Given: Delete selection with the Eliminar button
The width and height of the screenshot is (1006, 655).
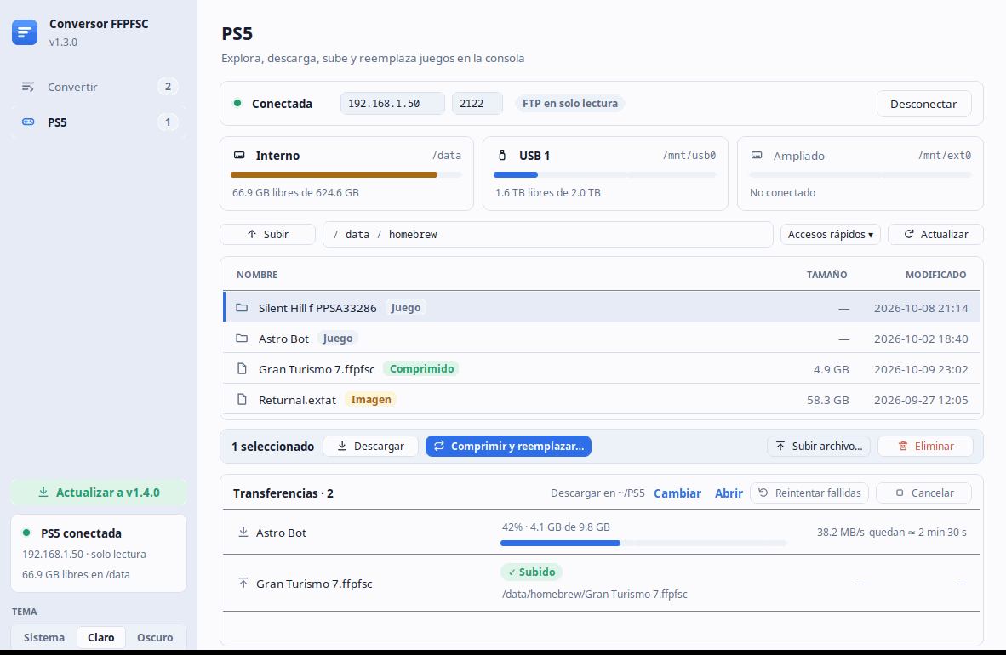Looking at the screenshot, I should [x=925, y=446].
